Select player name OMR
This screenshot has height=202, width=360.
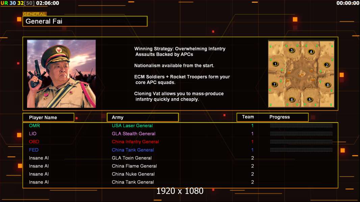[34, 126]
